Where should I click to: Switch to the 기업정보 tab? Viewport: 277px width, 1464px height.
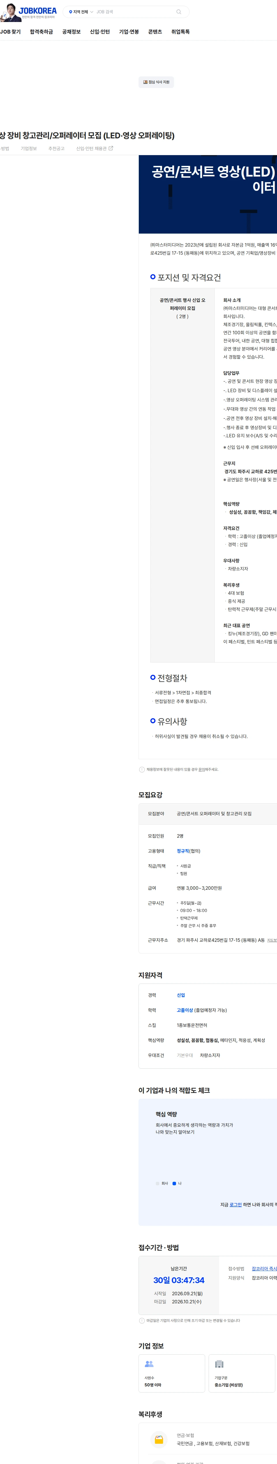pos(29,148)
